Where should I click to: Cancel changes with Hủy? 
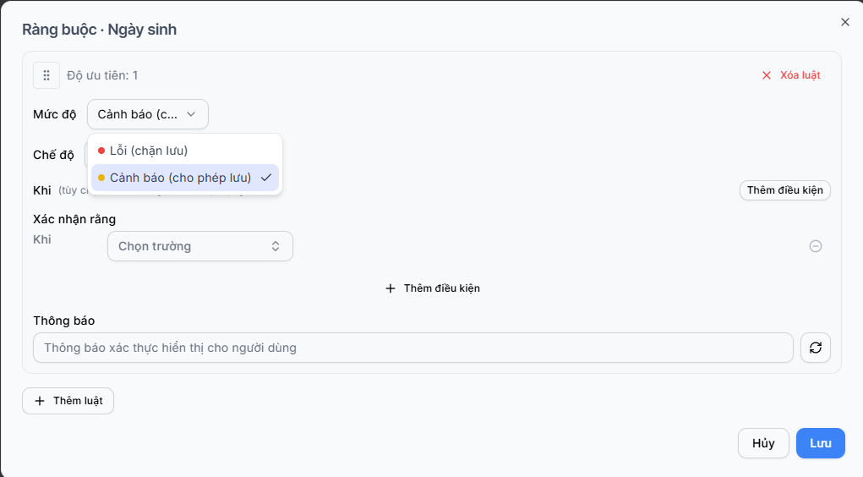point(763,443)
